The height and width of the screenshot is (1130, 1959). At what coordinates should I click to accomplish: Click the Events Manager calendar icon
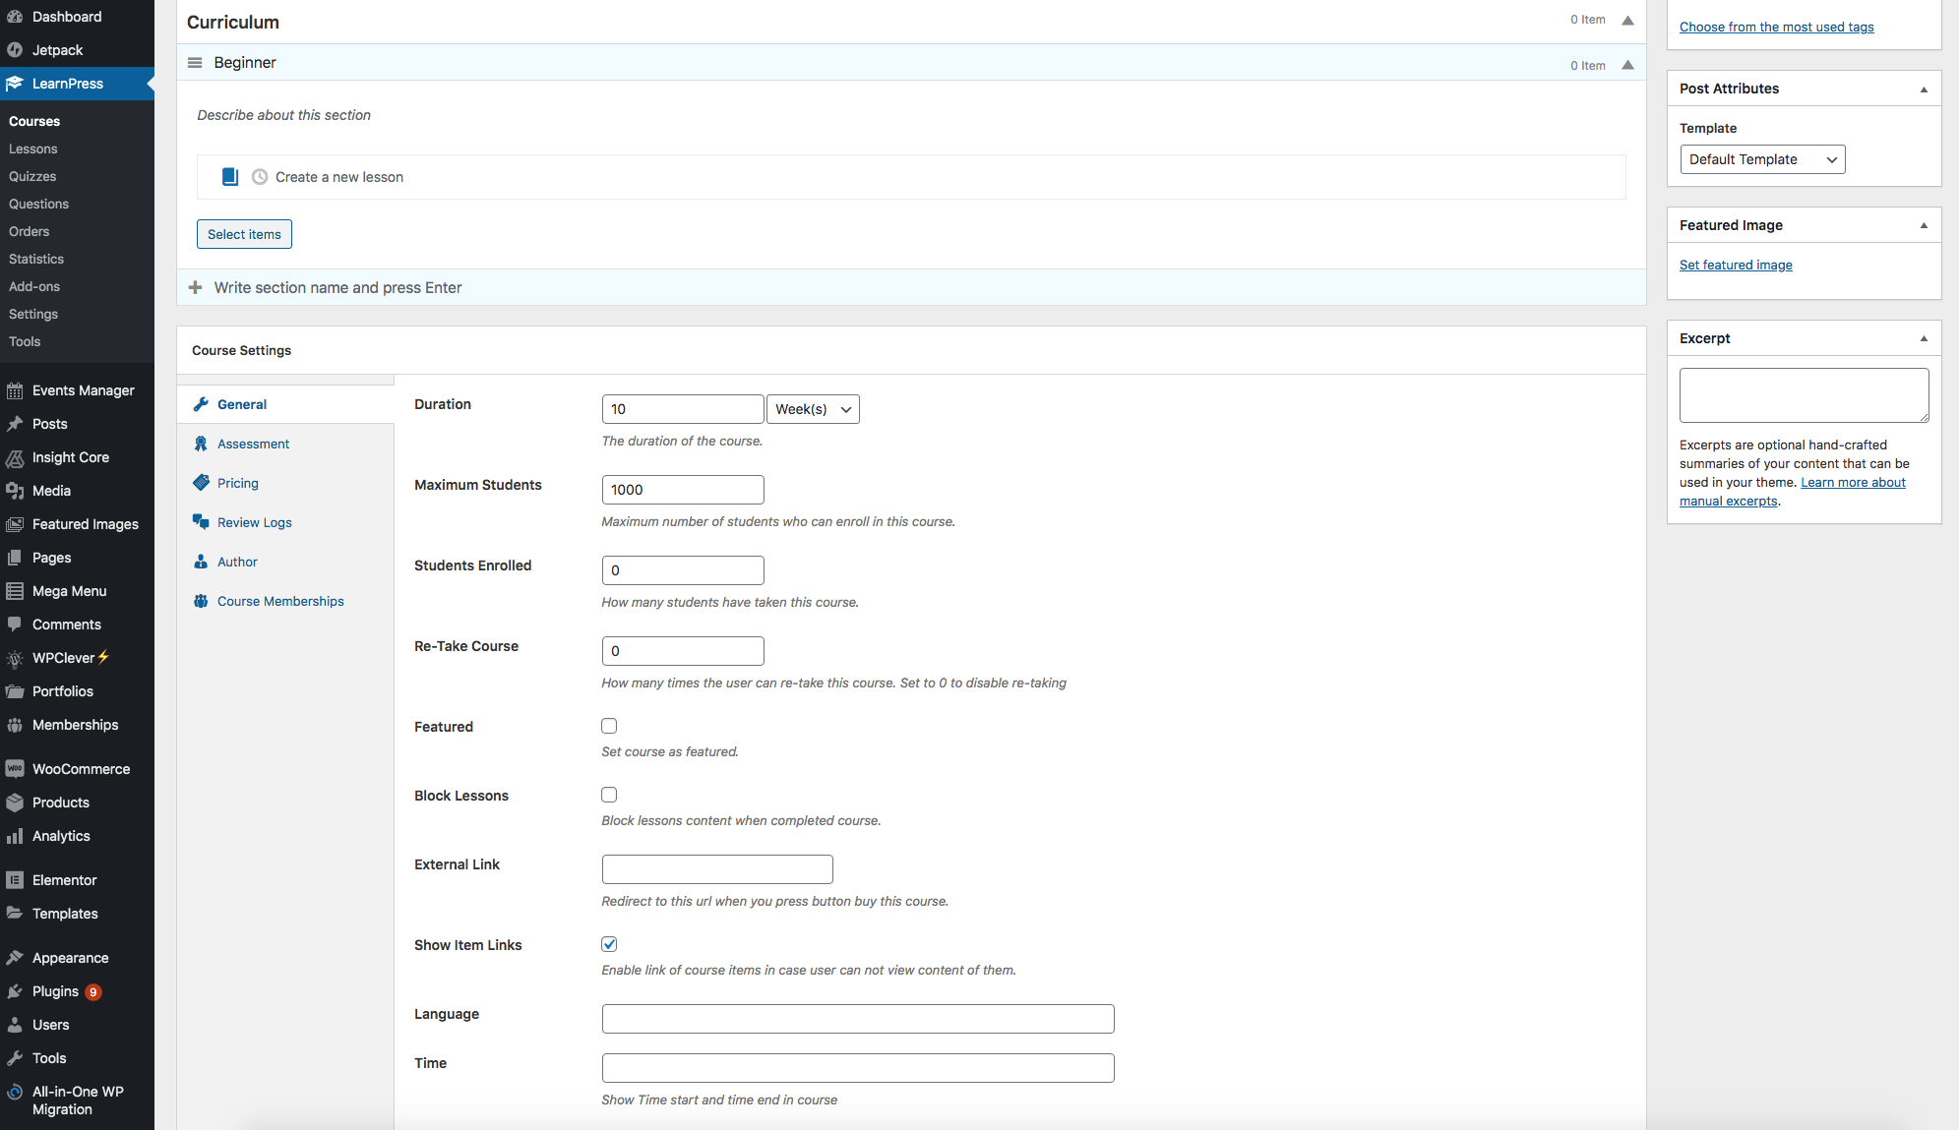coord(15,390)
